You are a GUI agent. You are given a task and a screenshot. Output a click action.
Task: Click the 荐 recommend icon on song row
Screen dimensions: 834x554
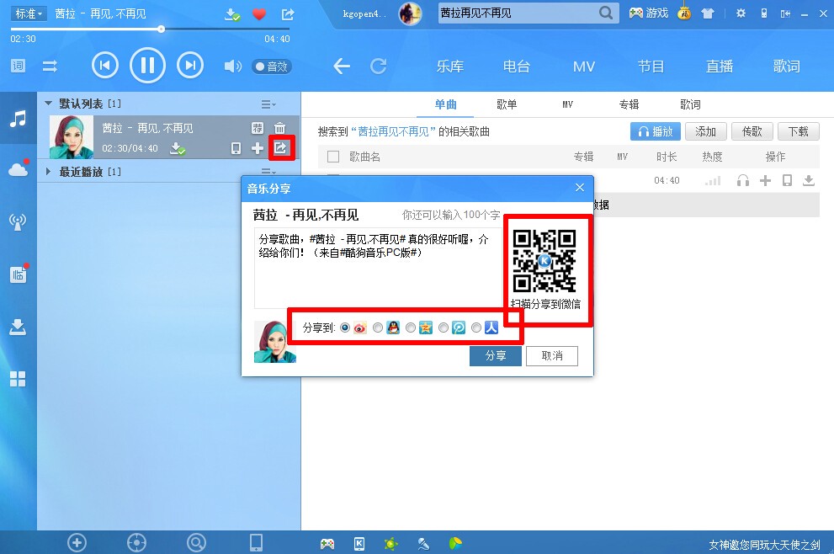257,128
